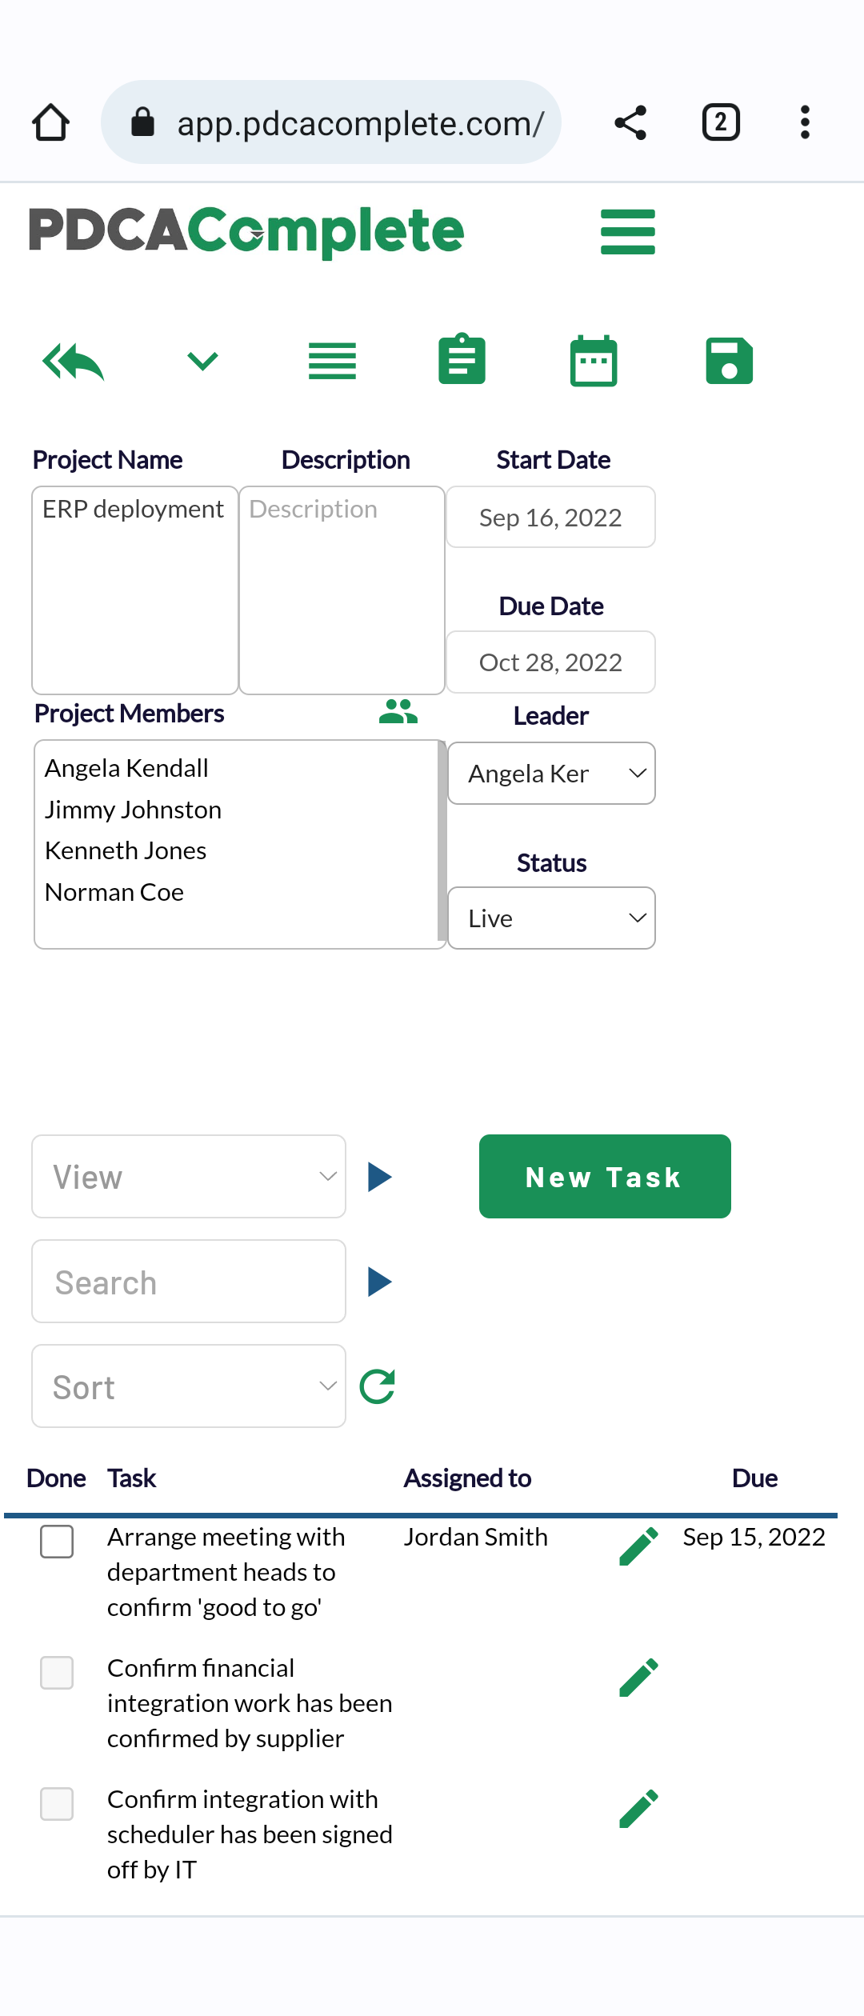The width and height of the screenshot is (864, 2016).
Task: Open the Status dropdown set to Live
Action: pyautogui.click(x=551, y=918)
